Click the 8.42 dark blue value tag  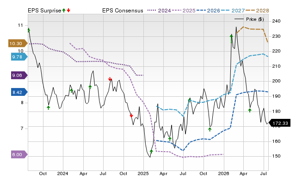[x=19, y=92]
